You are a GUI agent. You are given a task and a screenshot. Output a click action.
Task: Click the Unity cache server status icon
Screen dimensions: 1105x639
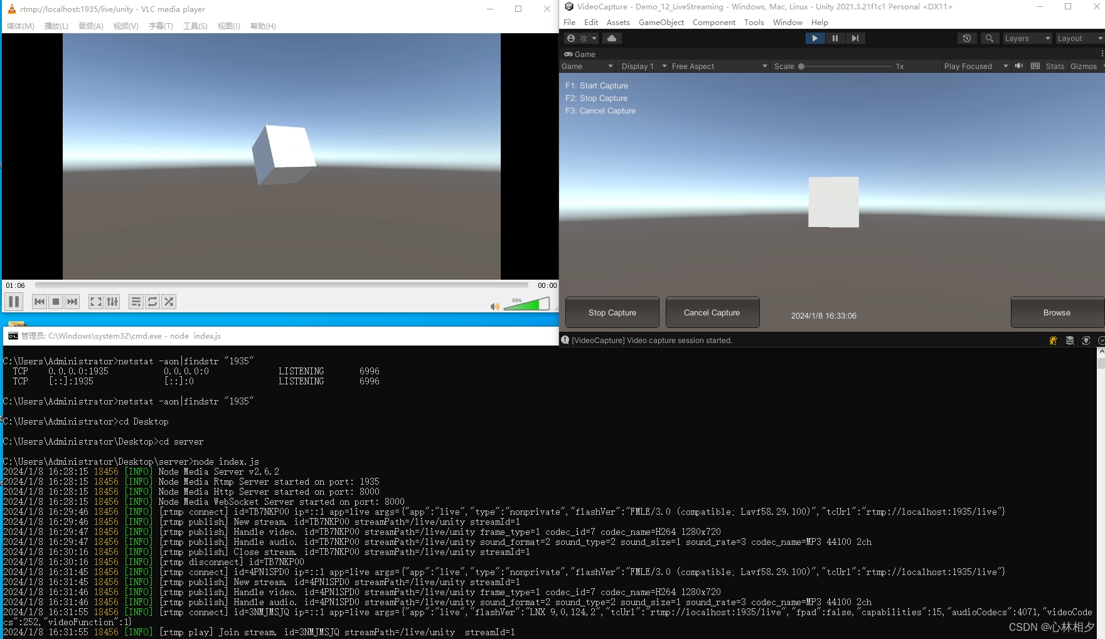tap(1070, 341)
